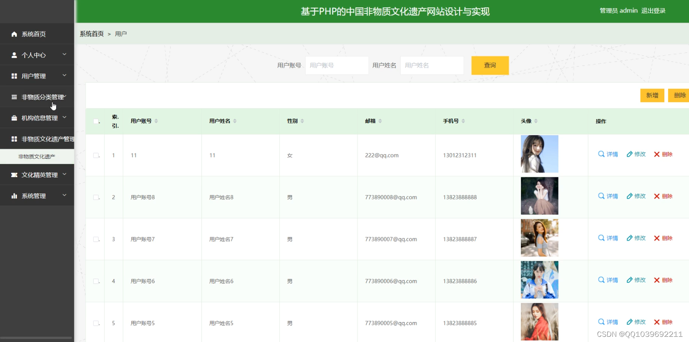Open 非物质分类管理 sidebar menu

coord(43,97)
